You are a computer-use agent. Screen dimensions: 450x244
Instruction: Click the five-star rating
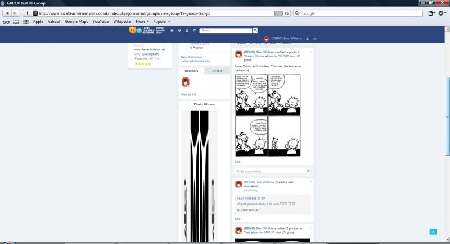click(143, 64)
